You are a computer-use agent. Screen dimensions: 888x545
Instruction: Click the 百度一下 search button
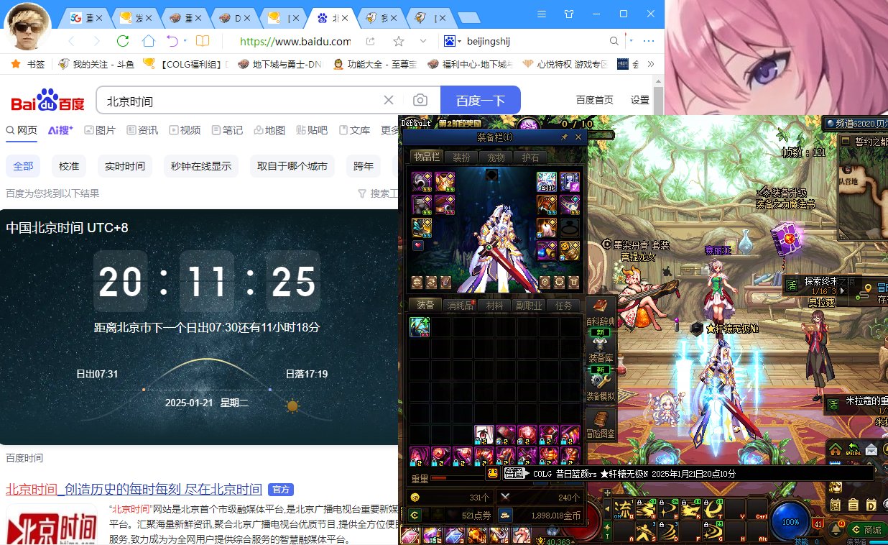pos(480,101)
